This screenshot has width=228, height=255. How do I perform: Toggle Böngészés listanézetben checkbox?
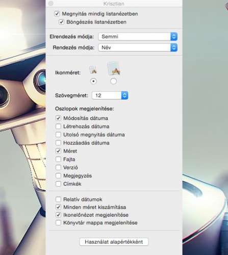click(x=61, y=22)
